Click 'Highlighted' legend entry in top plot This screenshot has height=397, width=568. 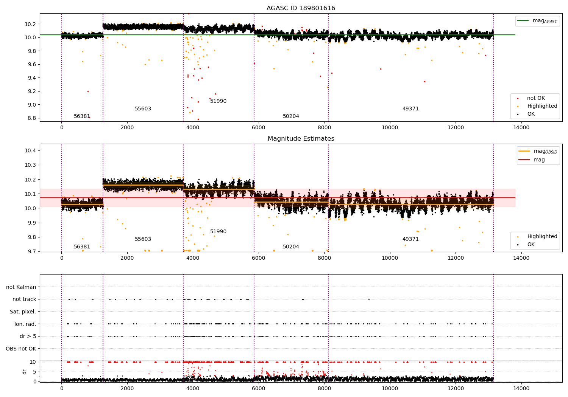click(537, 106)
